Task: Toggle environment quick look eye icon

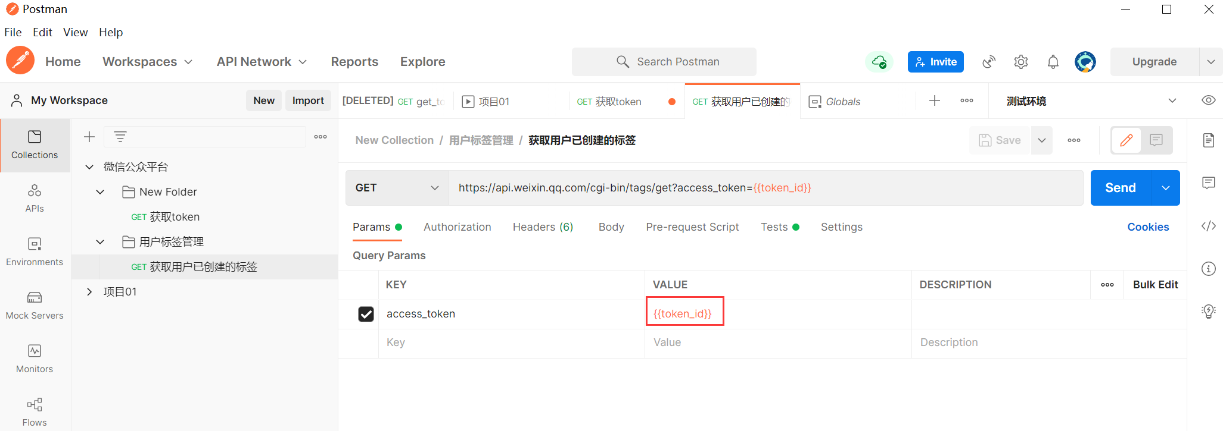Action: click(1209, 100)
